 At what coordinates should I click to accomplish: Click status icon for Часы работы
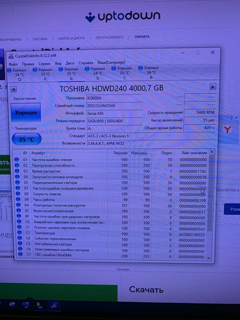pos(18,199)
